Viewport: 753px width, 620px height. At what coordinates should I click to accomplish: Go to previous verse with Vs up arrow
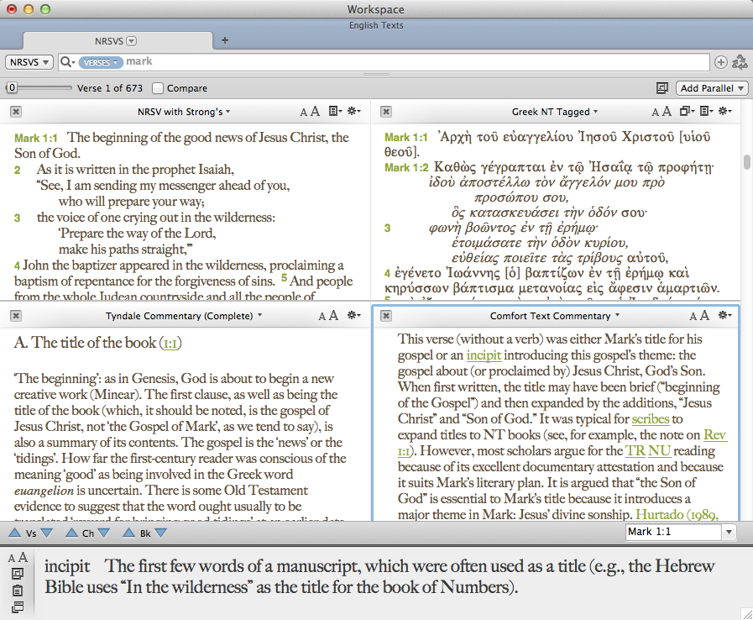tap(15, 533)
